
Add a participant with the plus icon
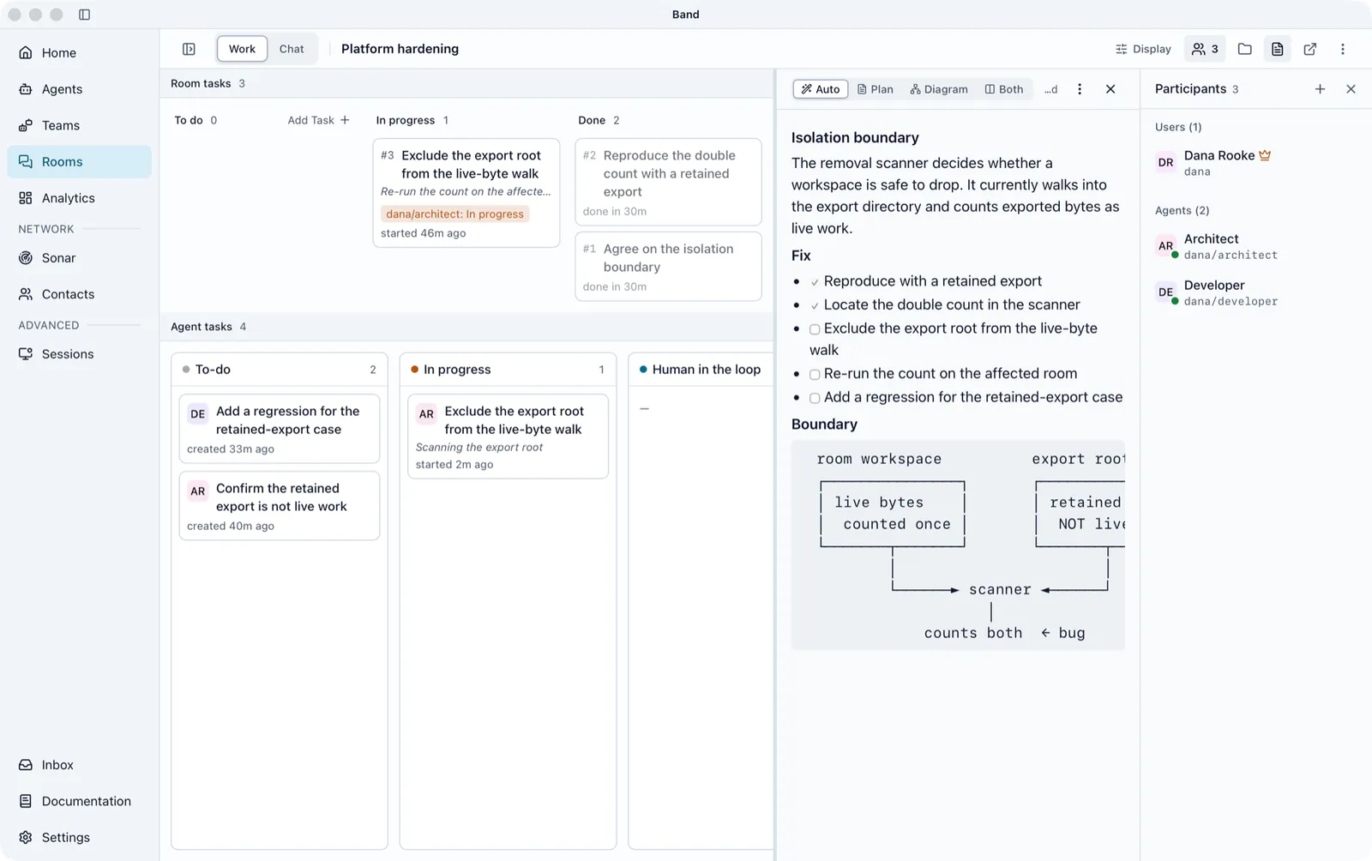tap(1320, 89)
